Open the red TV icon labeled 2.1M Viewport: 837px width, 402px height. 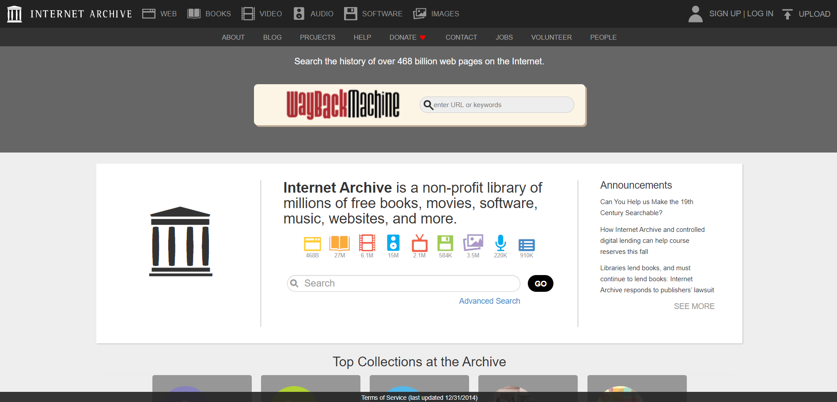(419, 243)
